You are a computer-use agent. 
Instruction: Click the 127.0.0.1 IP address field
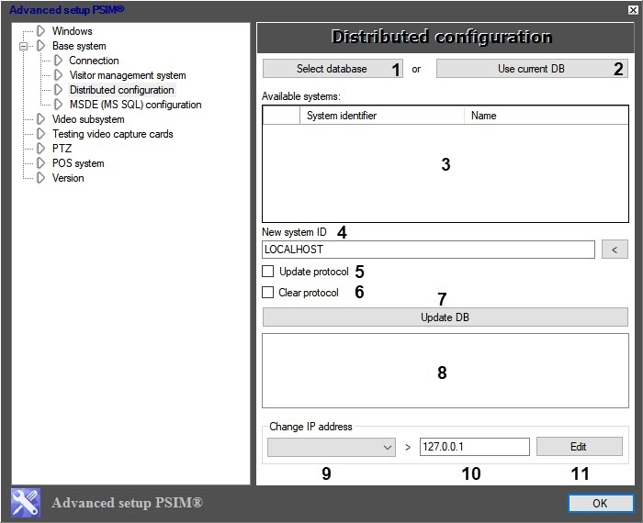pyautogui.click(x=475, y=447)
